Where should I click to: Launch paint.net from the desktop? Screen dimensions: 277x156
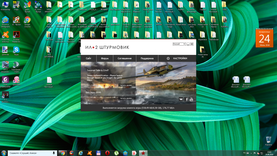[5, 51]
